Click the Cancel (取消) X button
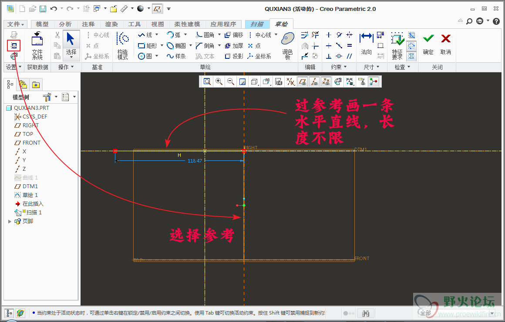Image resolution: width=505 pixels, height=322 pixels. (x=445, y=44)
